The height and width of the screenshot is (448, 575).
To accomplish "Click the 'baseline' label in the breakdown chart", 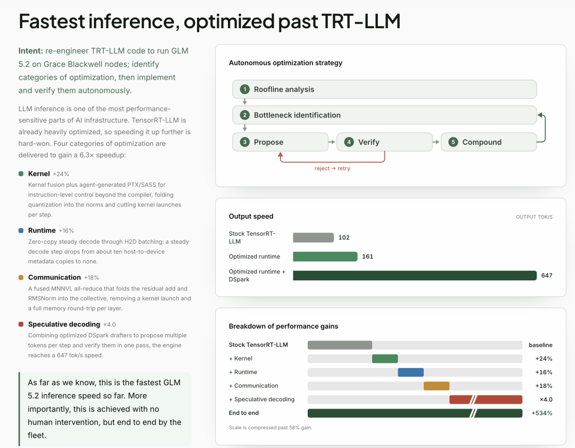I will (x=540, y=345).
